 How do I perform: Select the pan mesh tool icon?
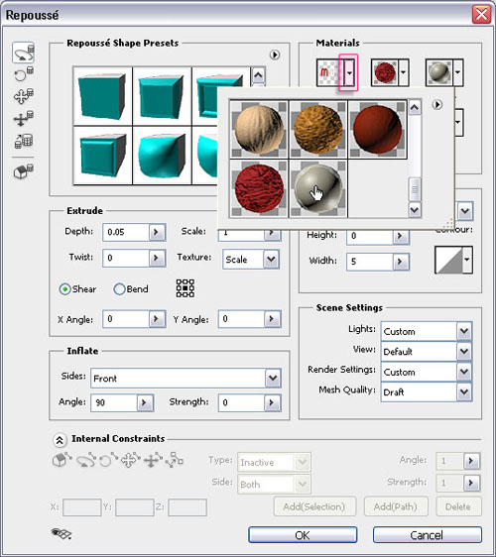pyautogui.click(x=24, y=96)
